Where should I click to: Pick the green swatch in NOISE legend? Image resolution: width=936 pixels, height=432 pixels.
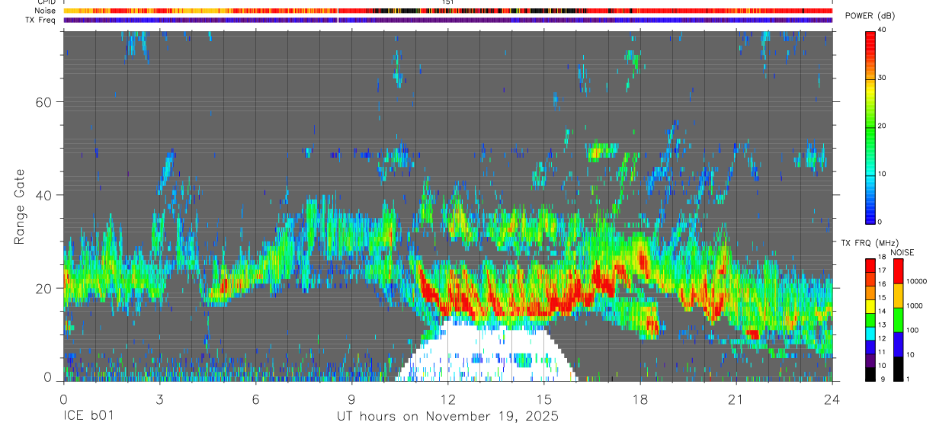point(897,320)
